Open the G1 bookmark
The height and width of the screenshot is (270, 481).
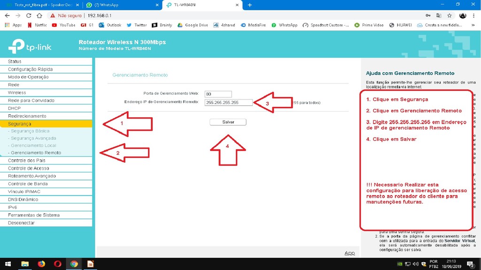coord(87,25)
